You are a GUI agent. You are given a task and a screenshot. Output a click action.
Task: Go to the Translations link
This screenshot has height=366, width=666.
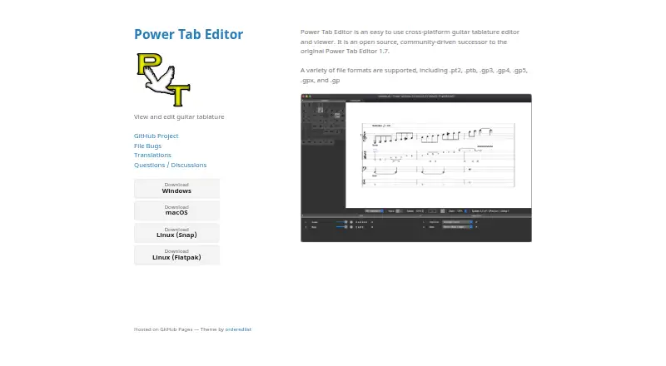pyautogui.click(x=152, y=155)
